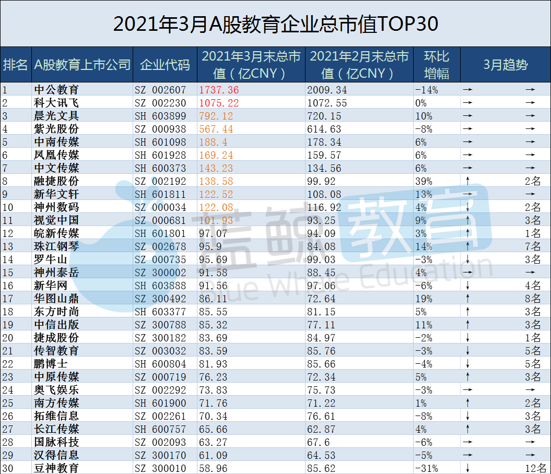Select the A股教育上市公司 column header
Screen dimensions: 551x474
tap(82, 65)
